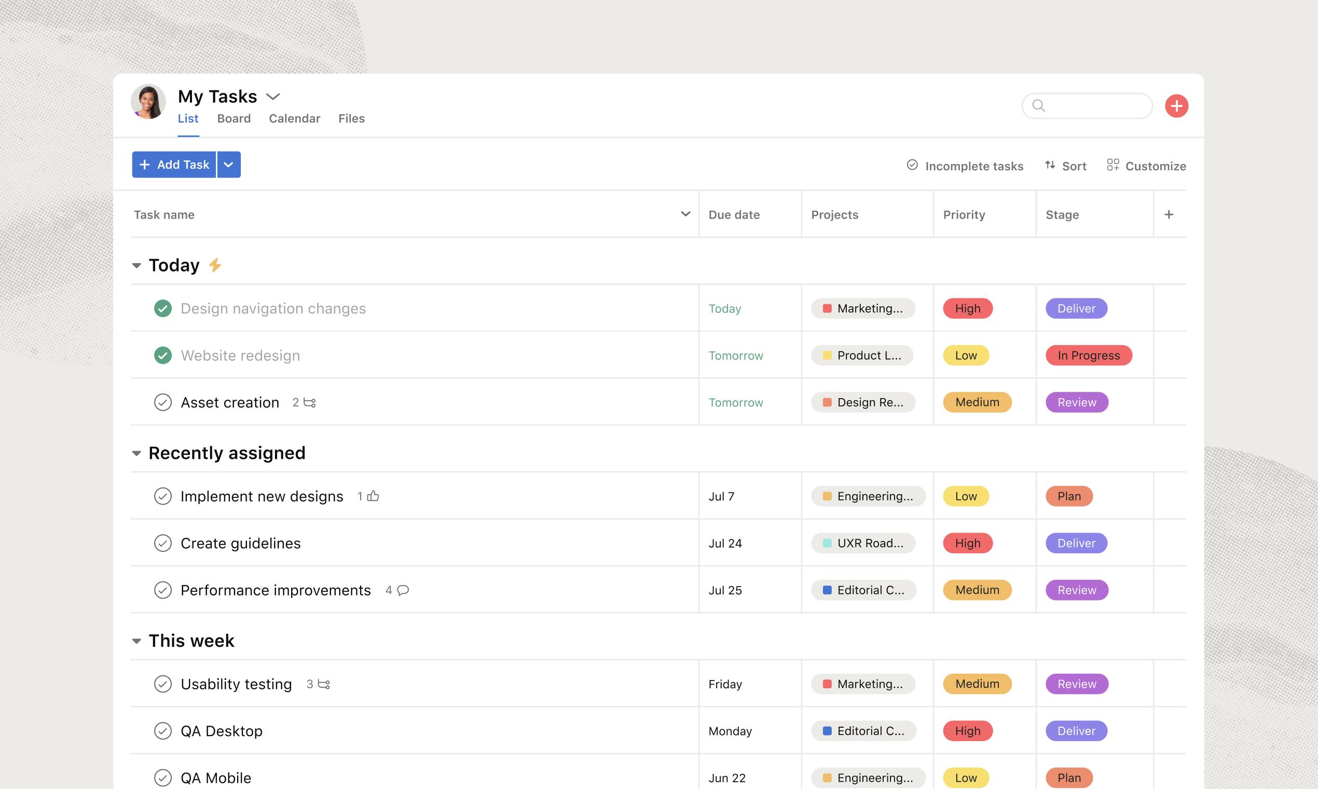Image resolution: width=1318 pixels, height=789 pixels.
Task: Mark Implement new designs complete
Action: [x=162, y=496]
